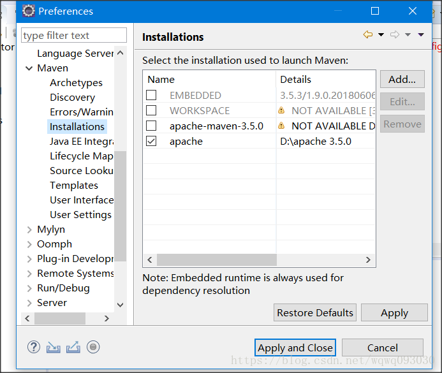The height and width of the screenshot is (373, 442).
Task: Select Discovery under Maven
Action: click(x=73, y=98)
